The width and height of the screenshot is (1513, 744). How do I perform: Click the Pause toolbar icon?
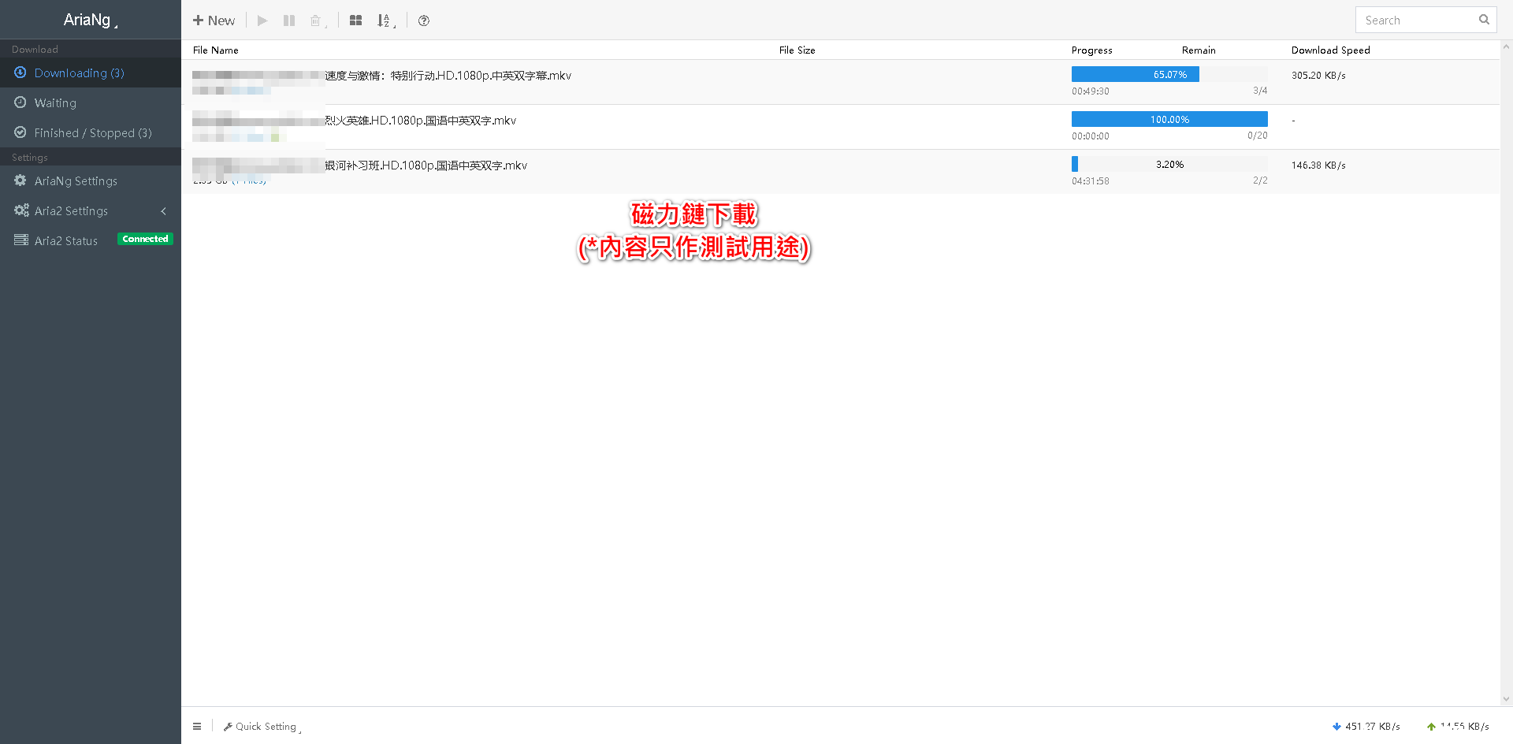(x=289, y=20)
